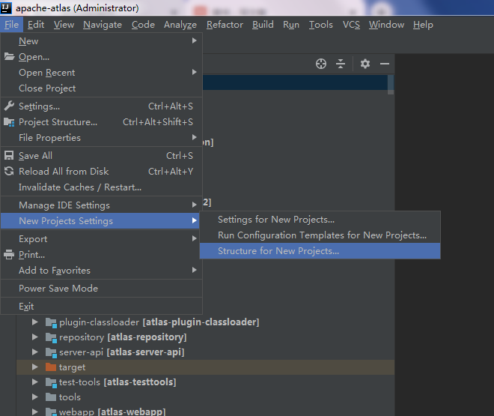494x416 pixels.
Task: Click the printer icon beside Print...
Action: [9, 255]
